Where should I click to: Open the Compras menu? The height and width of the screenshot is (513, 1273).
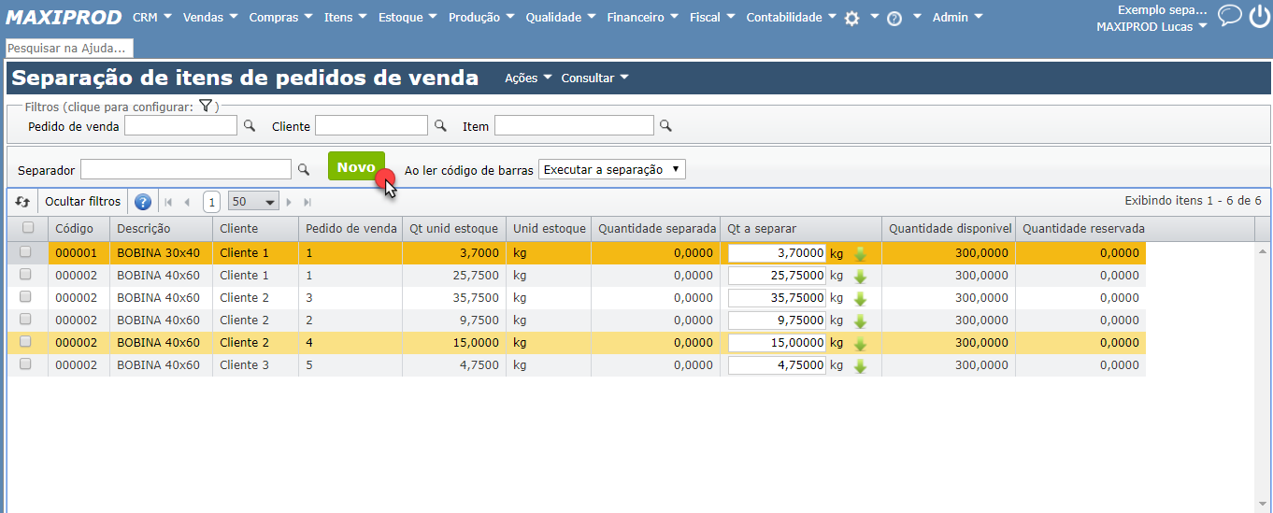click(281, 17)
